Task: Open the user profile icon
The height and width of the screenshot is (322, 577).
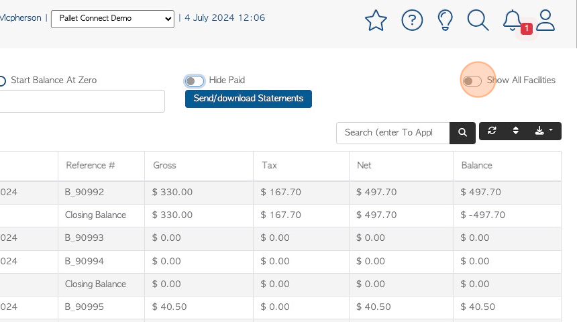Action: (x=545, y=20)
